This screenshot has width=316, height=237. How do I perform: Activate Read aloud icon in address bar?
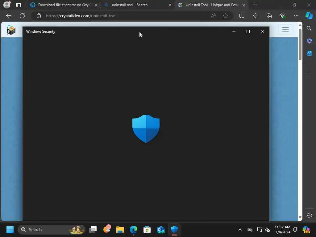pyautogui.click(x=213, y=16)
